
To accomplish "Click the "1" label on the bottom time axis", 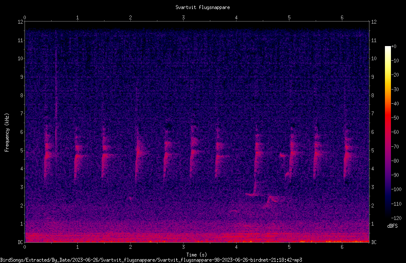I will click(77, 247).
